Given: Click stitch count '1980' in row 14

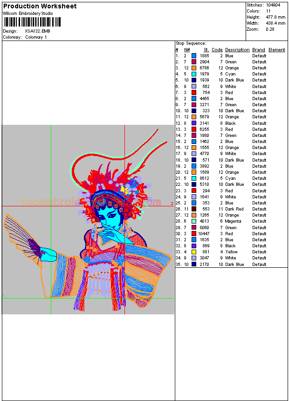Looking at the screenshot, I should 205,136.
